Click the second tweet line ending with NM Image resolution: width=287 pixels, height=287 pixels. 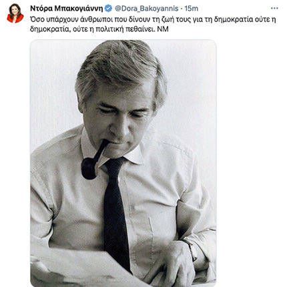[x=99, y=29]
